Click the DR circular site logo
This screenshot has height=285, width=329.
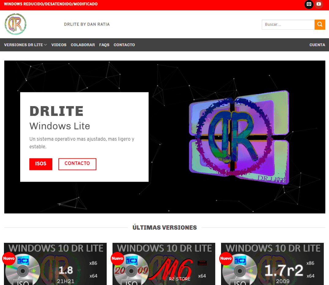(15, 24)
